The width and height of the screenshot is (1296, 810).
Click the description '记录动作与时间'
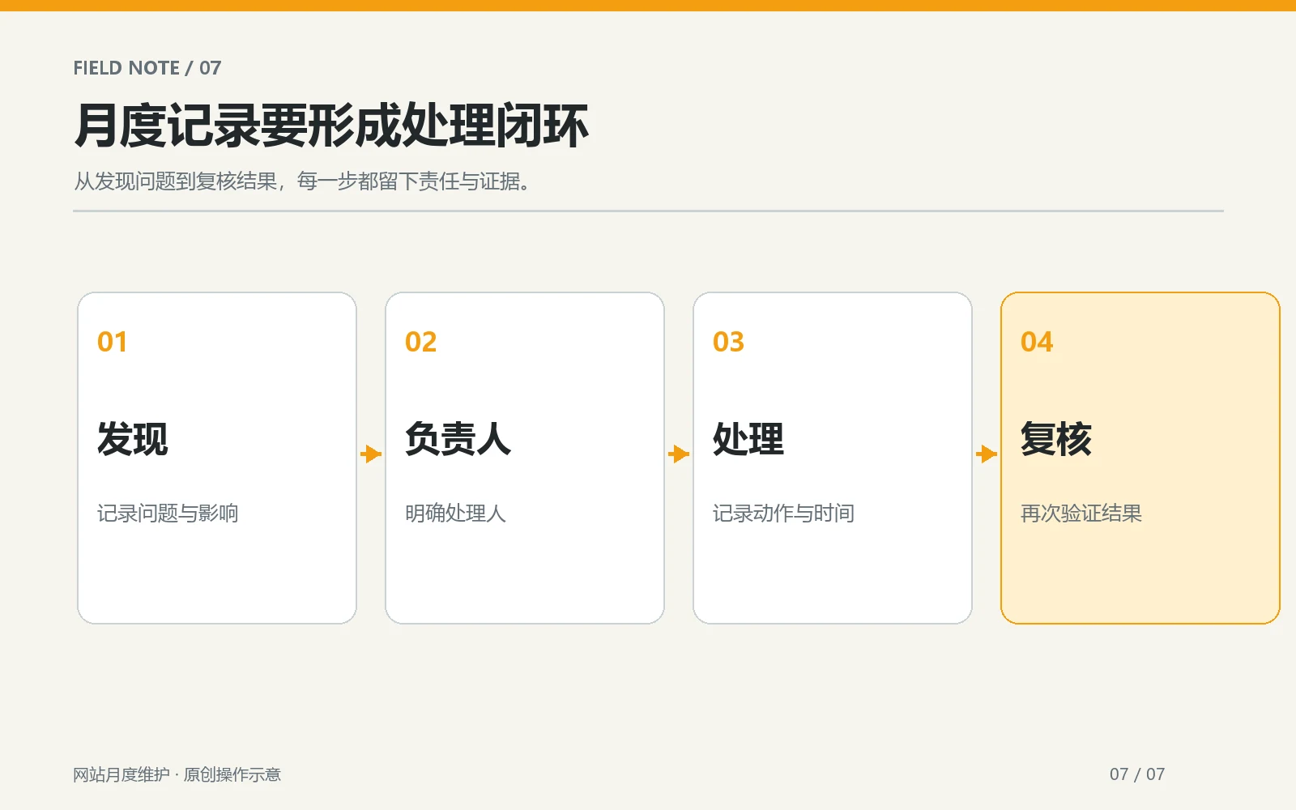point(783,514)
